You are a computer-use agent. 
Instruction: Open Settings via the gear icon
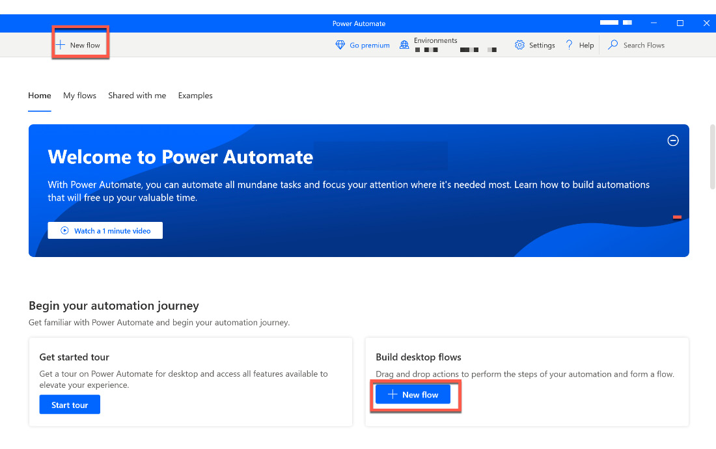click(534, 45)
